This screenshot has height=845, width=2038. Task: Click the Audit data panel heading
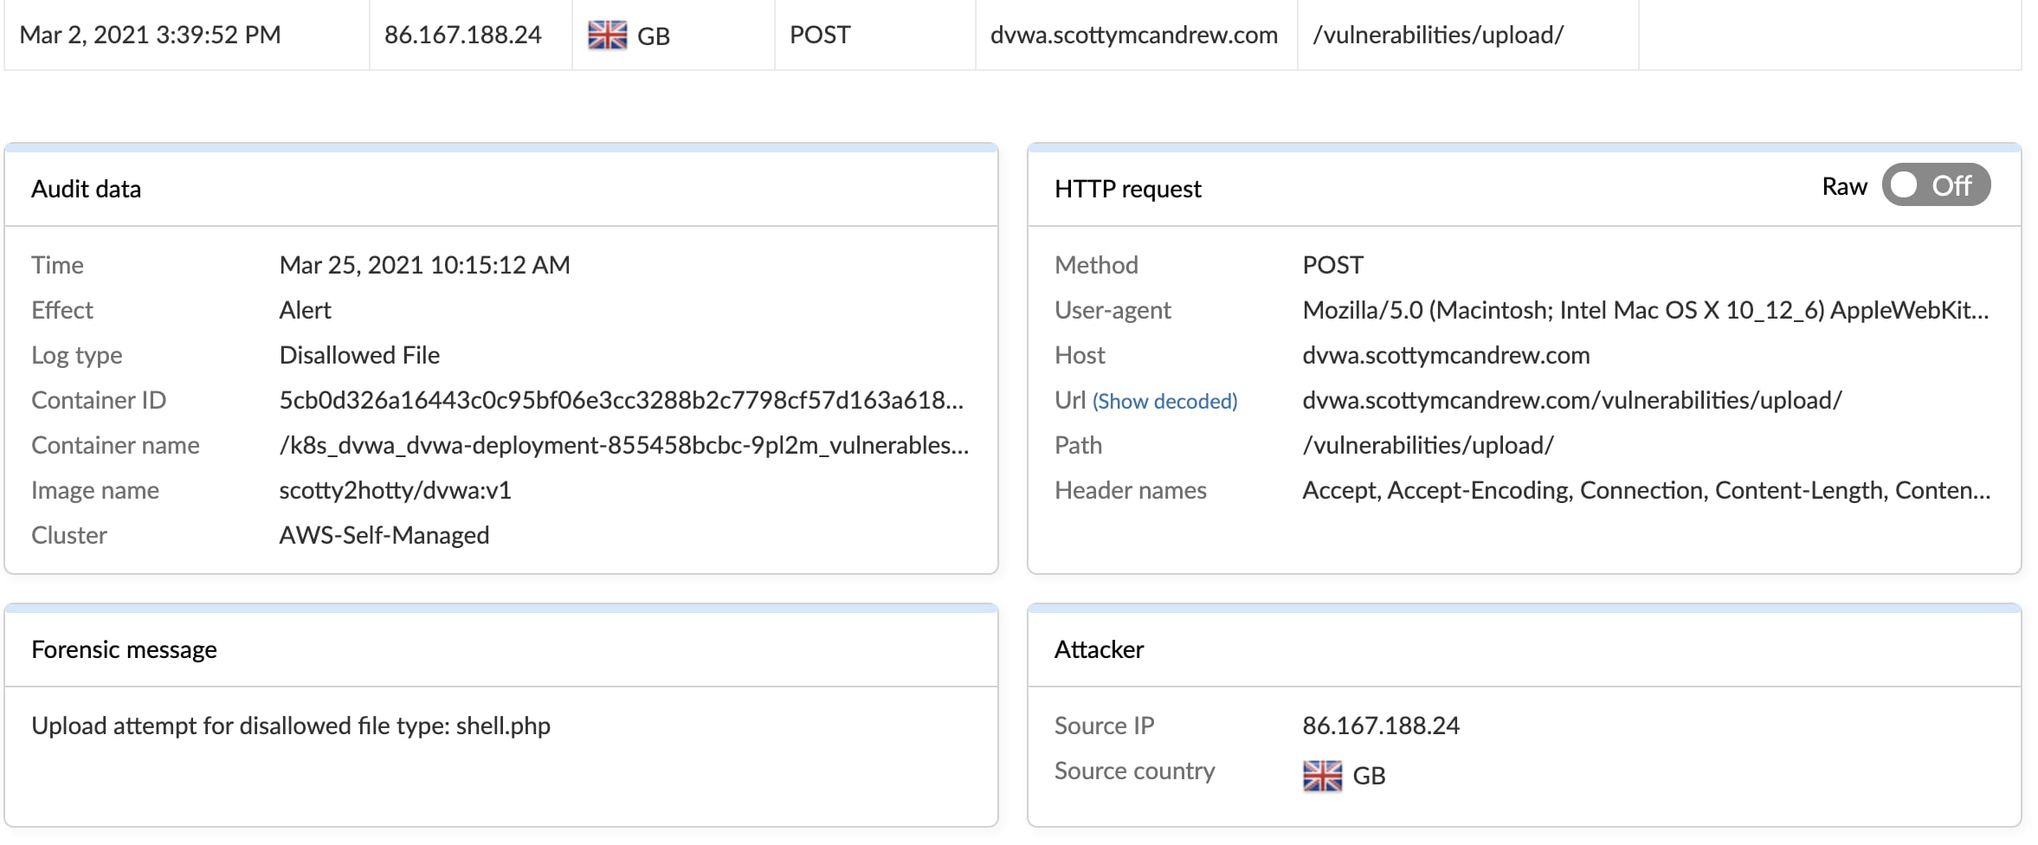point(86,189)
